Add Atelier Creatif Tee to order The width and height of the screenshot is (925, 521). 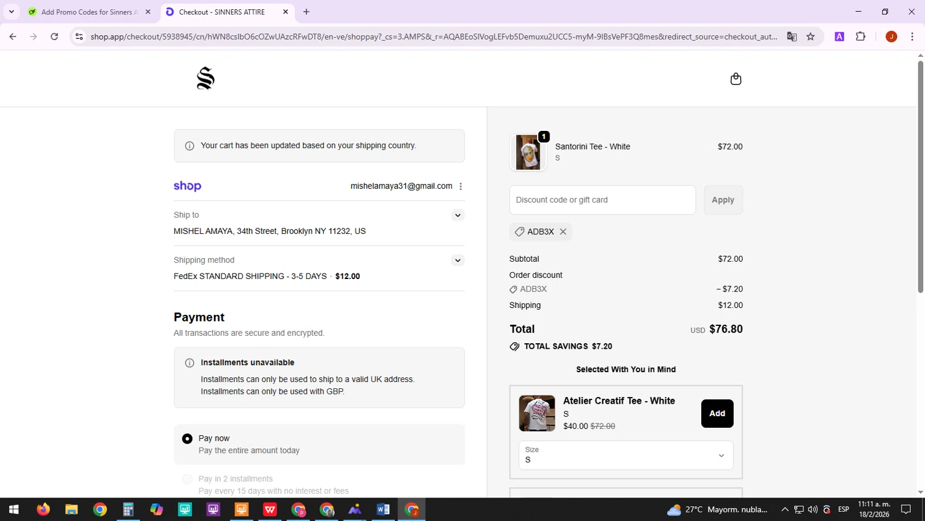click(x=717, y=414)
